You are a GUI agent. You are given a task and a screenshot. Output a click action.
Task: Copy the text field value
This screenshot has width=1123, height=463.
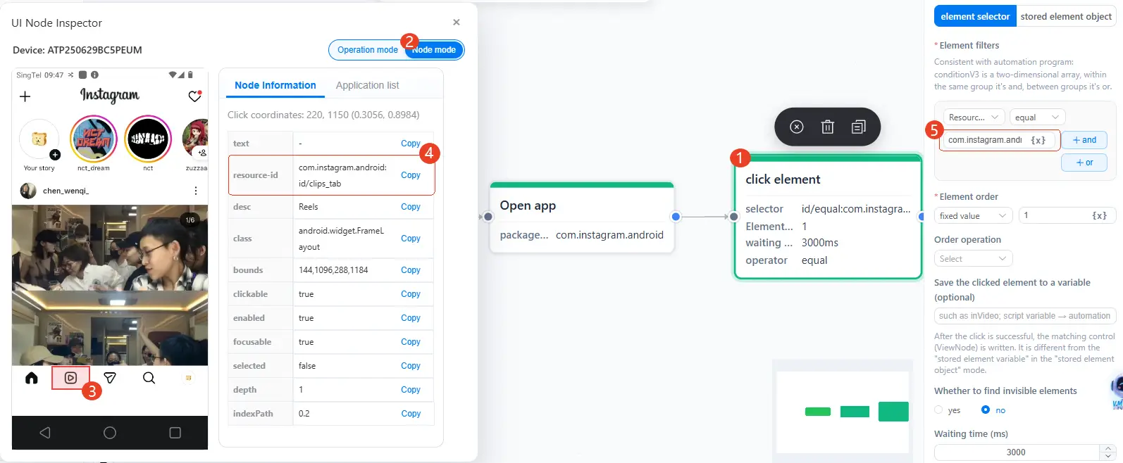pyautogui.click(x=411, y=144)
